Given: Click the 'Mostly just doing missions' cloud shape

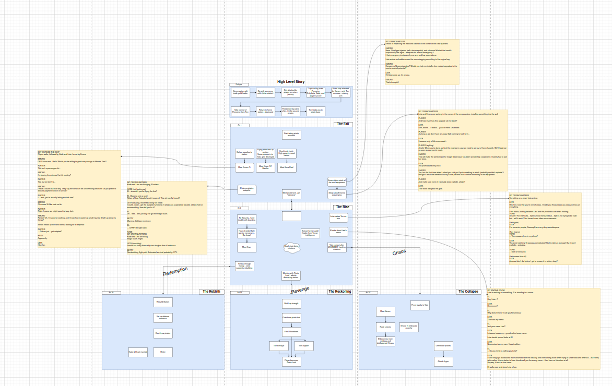Looking at the screenshot, I should coord(291,247).
